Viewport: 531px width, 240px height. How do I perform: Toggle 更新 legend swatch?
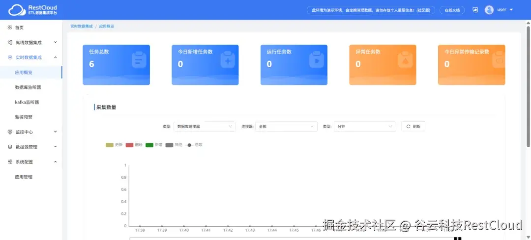pos(110,145)
